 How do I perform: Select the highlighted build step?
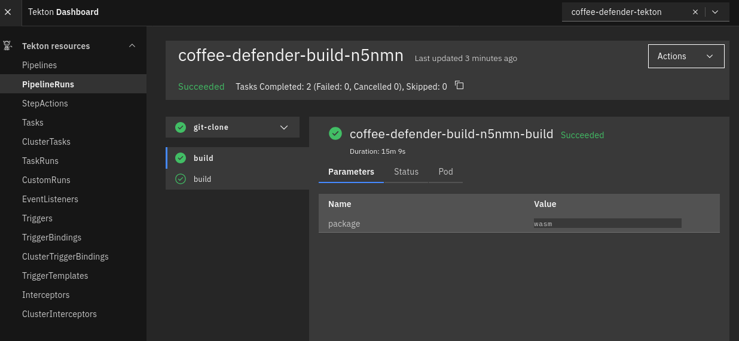tap(237, 158)
